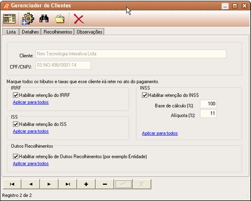Screen dimensions: 251x201
Task: Confirm changes with the checkmark button
Action: (123, 184)
